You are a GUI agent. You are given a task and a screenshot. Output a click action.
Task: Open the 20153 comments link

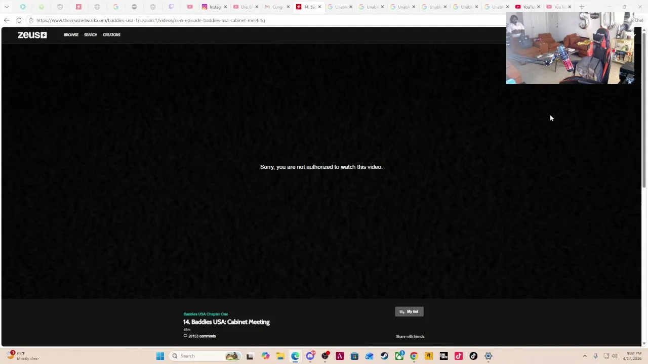[199, 336]
